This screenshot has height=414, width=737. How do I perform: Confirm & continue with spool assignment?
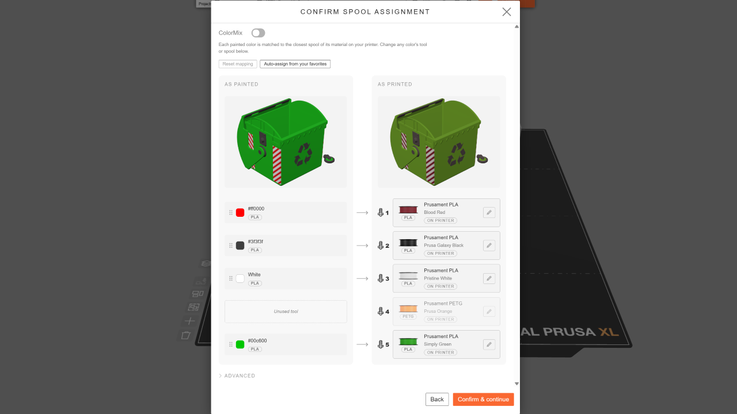483,399
